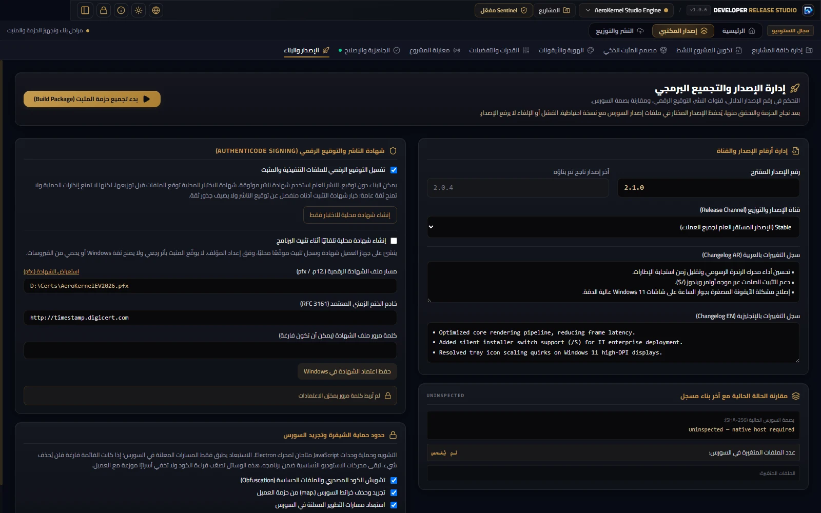Click layers icon of build comparison section
The width and height of the screenshot is (821, 513).
[796, 396]
